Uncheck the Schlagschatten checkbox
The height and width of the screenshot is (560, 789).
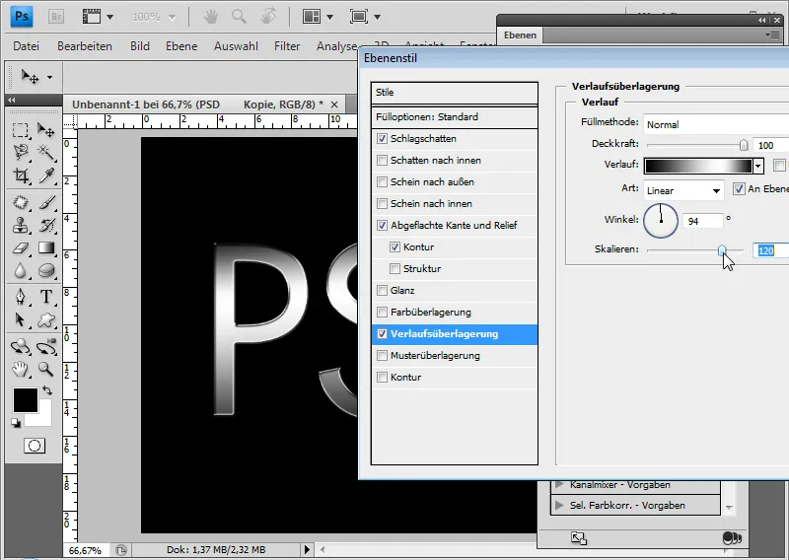point(382,138)
